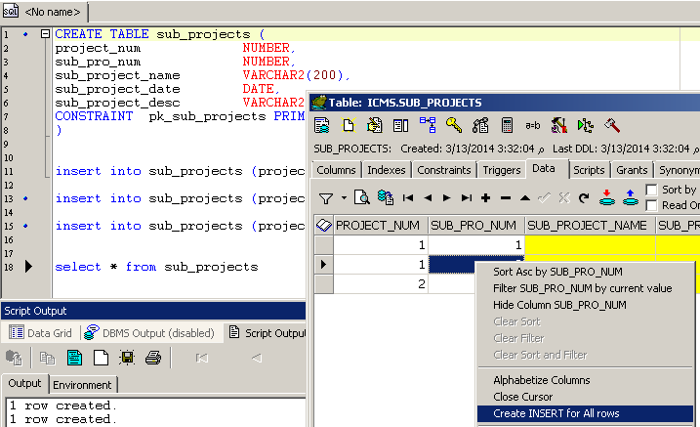The image size is (700, 427).
Task: Switch to the Constraints tab
Action: click(x=443, y=170)
